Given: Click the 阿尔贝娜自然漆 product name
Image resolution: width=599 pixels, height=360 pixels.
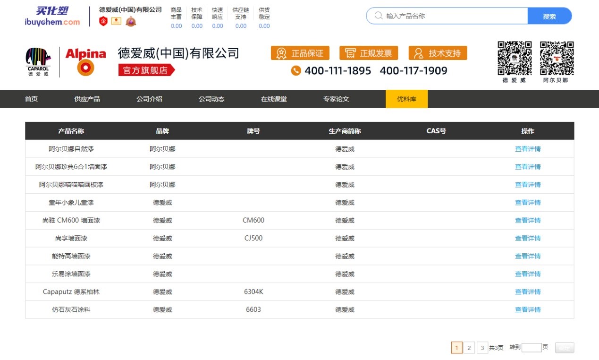Looking at the screenshot, I should tap(71, 149).
